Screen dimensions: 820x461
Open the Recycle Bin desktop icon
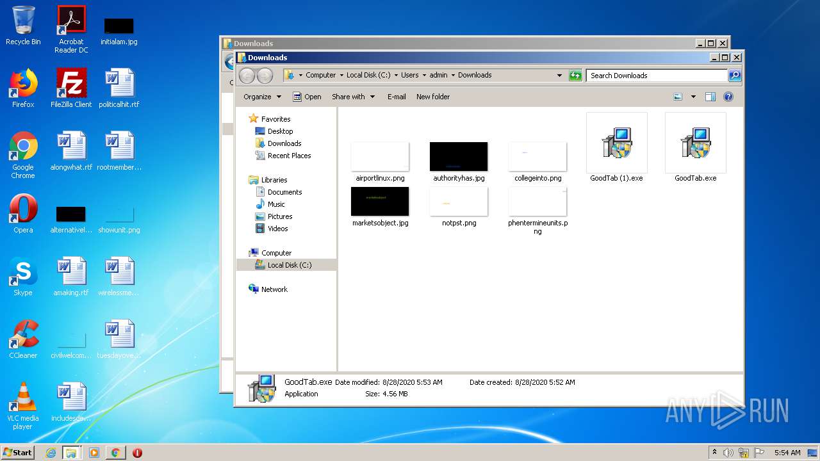[x=23, y=26]
